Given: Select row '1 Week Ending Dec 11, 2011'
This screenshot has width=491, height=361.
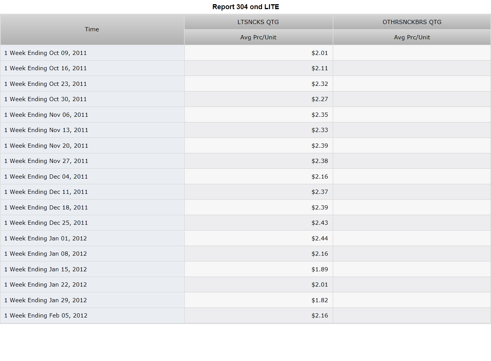Looking at the screenshot, I should coord(245,192).
